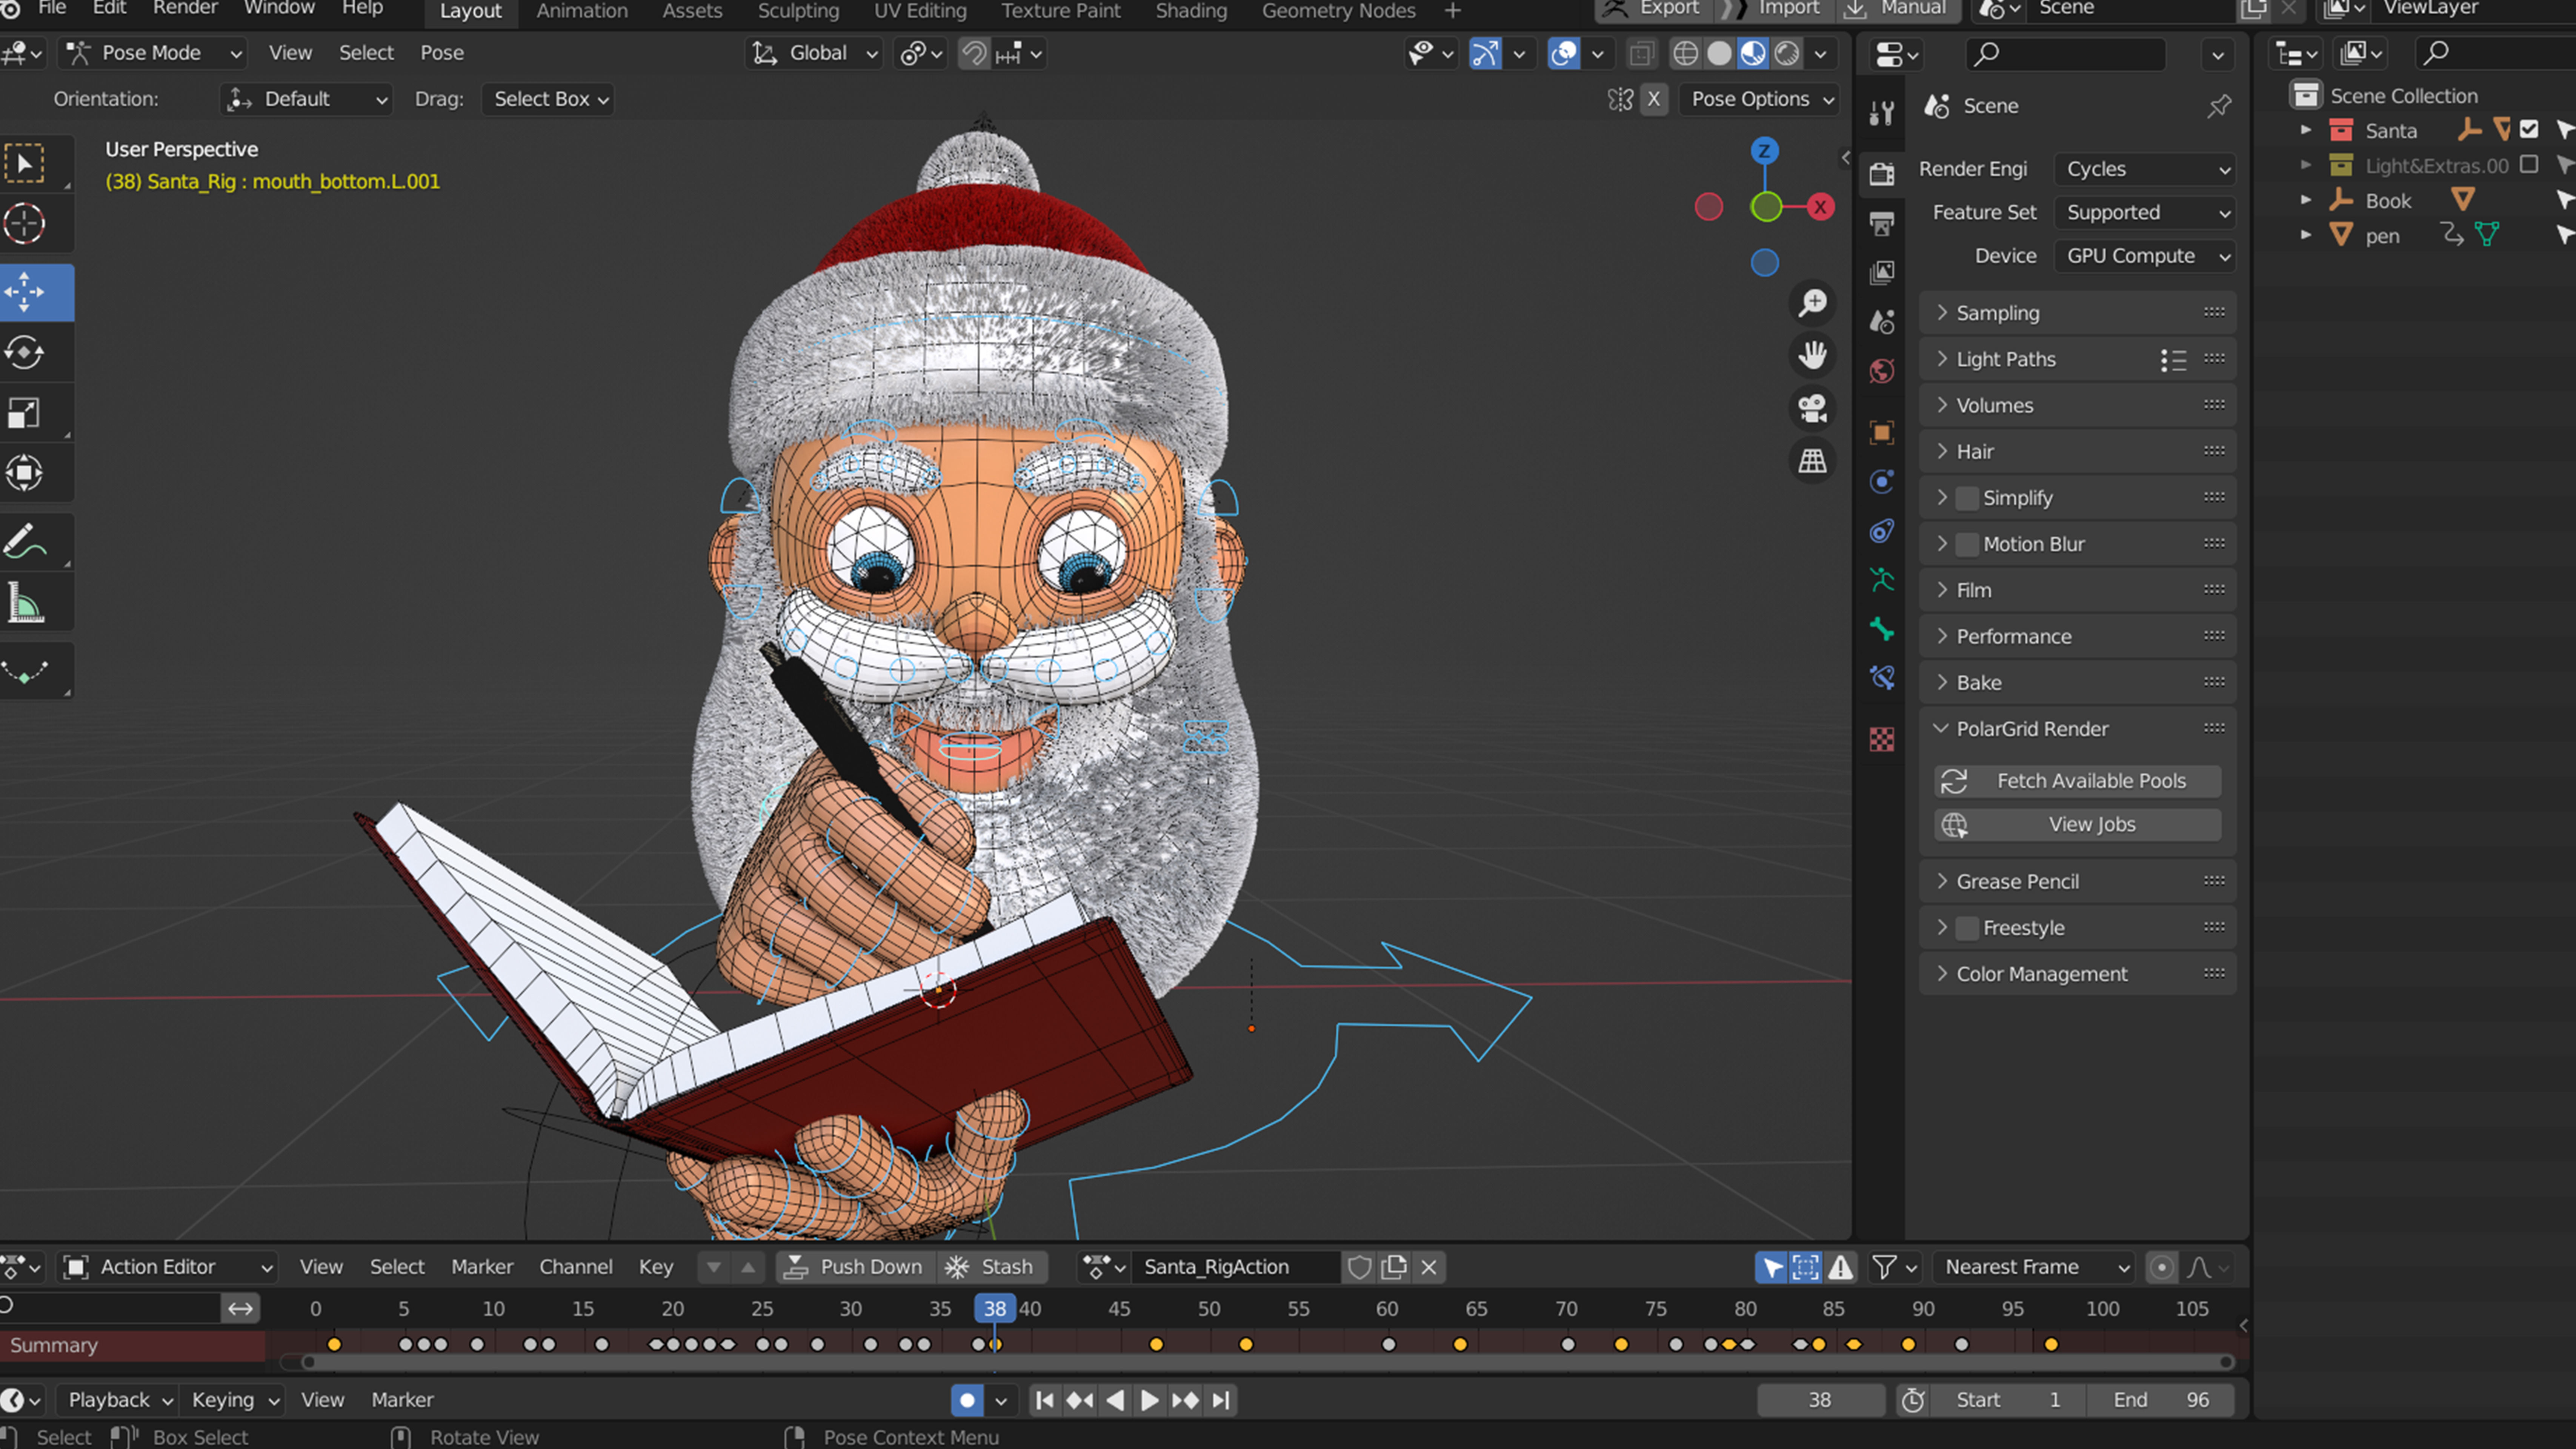This screenshot has width=2576, height=1449.
Task: Switch perspective/orthographic grid icon
Action: coord(1812,461)
